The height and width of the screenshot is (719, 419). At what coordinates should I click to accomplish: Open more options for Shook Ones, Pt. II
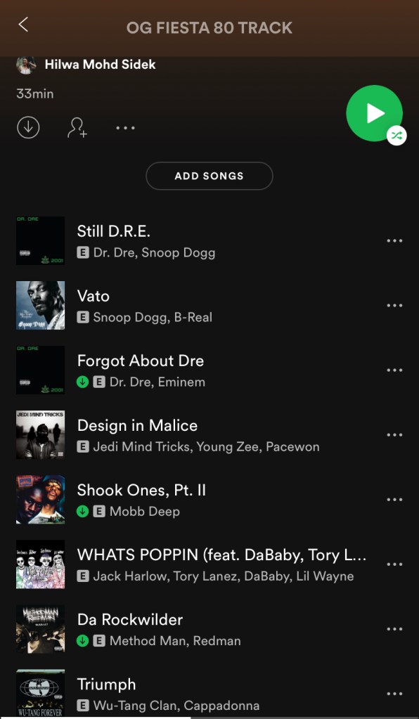point(394,499)
